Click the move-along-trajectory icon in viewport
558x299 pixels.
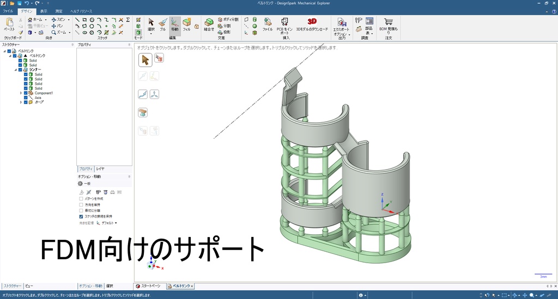(143, 94)
